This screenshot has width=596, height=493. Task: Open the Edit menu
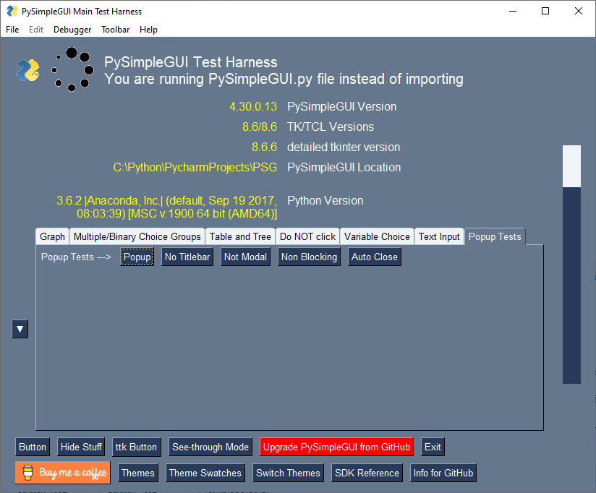(x=36, y=30)
